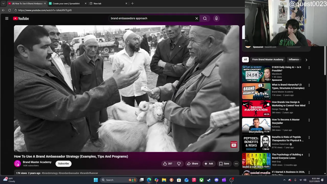The height and width of the screenshot is (184, 327).
Task: Open options for Peptide Therapeutics video
Action: click(x=309, y=137)
